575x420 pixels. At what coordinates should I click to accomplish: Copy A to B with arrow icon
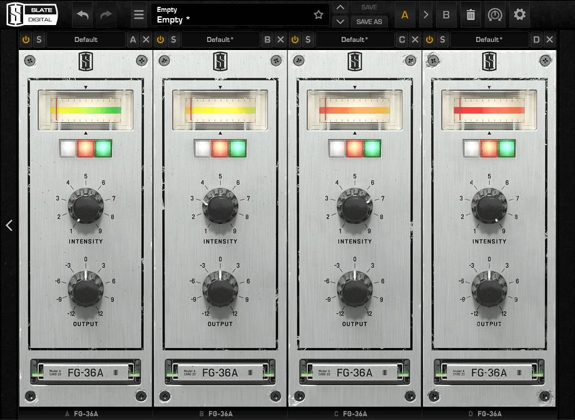pos(426,14)
